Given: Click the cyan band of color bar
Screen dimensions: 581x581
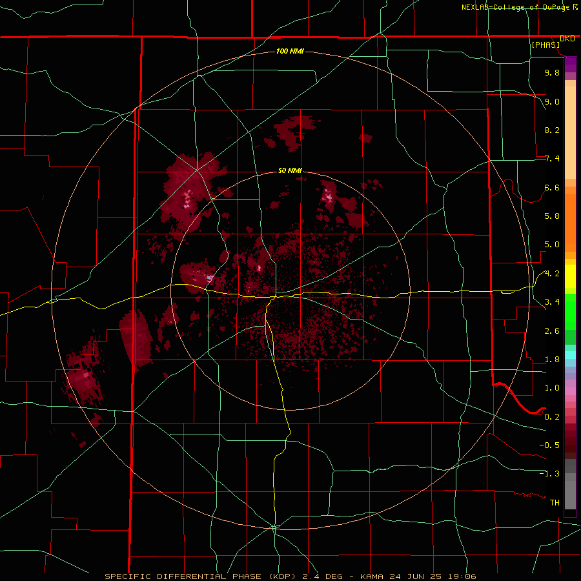Looking at the screenshot, I should tap(570, 355).
